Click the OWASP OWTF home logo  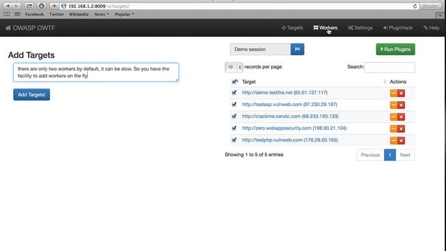(x=30, y=28)
